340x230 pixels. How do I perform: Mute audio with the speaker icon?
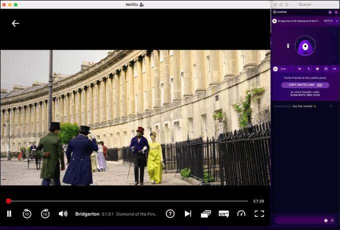(63, 213)
